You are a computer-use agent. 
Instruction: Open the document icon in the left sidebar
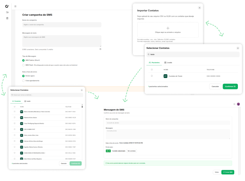click(x=7, y=18)
